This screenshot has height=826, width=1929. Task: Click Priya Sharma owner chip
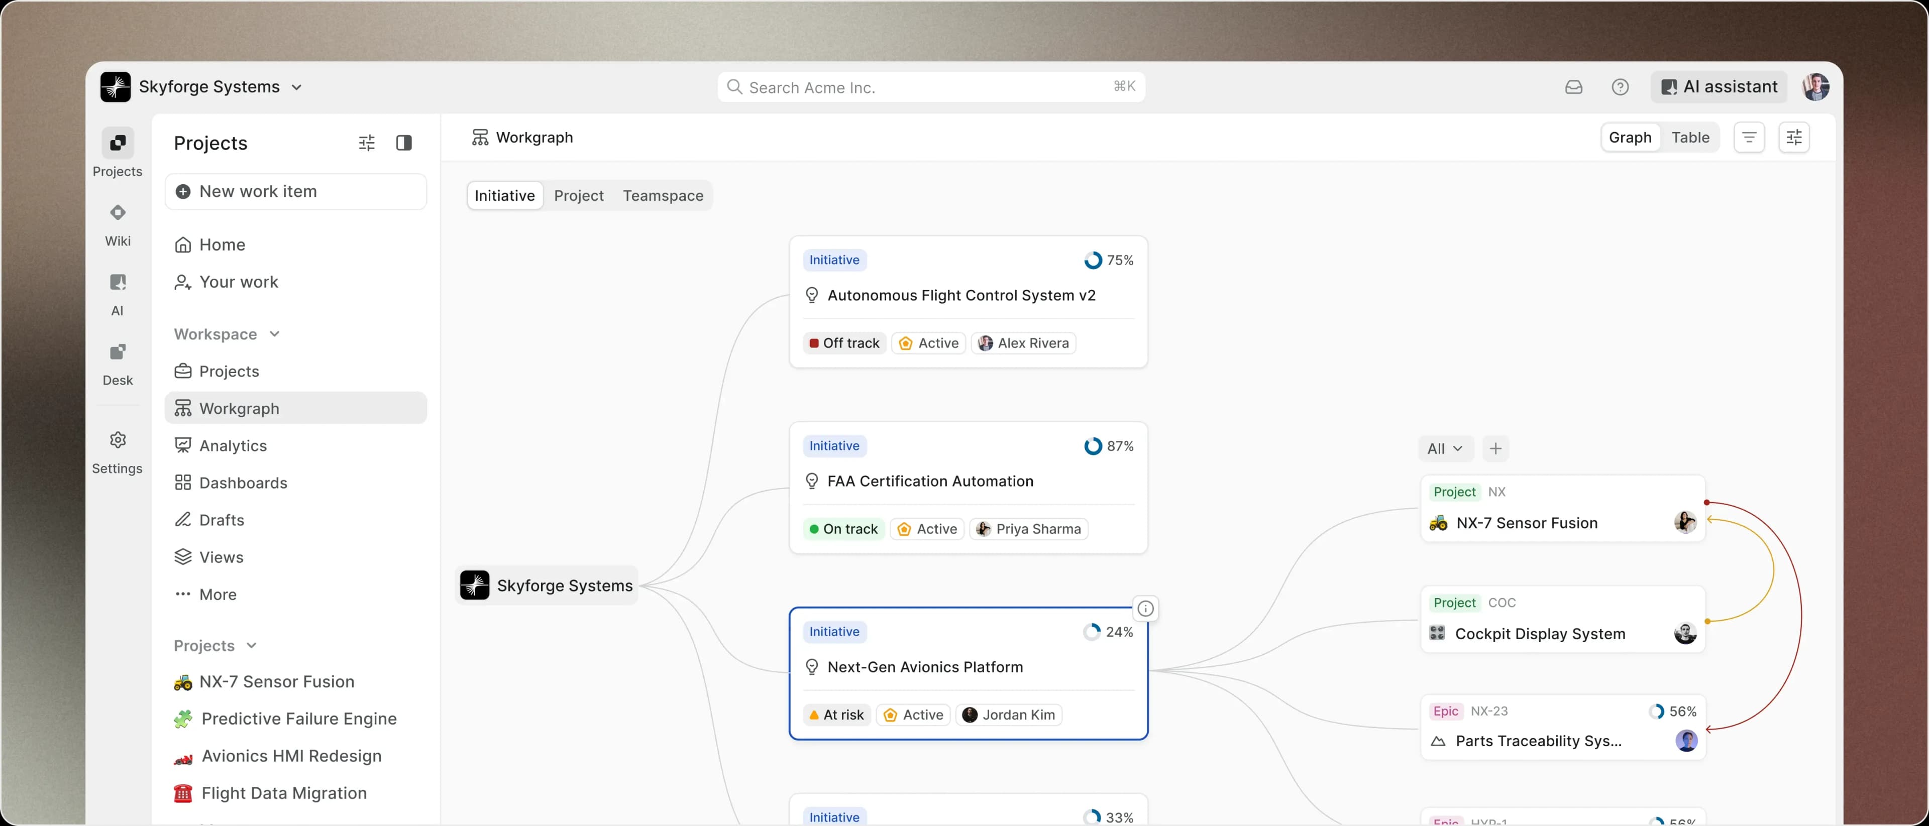1029,529
